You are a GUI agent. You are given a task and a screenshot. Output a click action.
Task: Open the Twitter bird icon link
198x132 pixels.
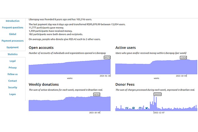point(146,108)
